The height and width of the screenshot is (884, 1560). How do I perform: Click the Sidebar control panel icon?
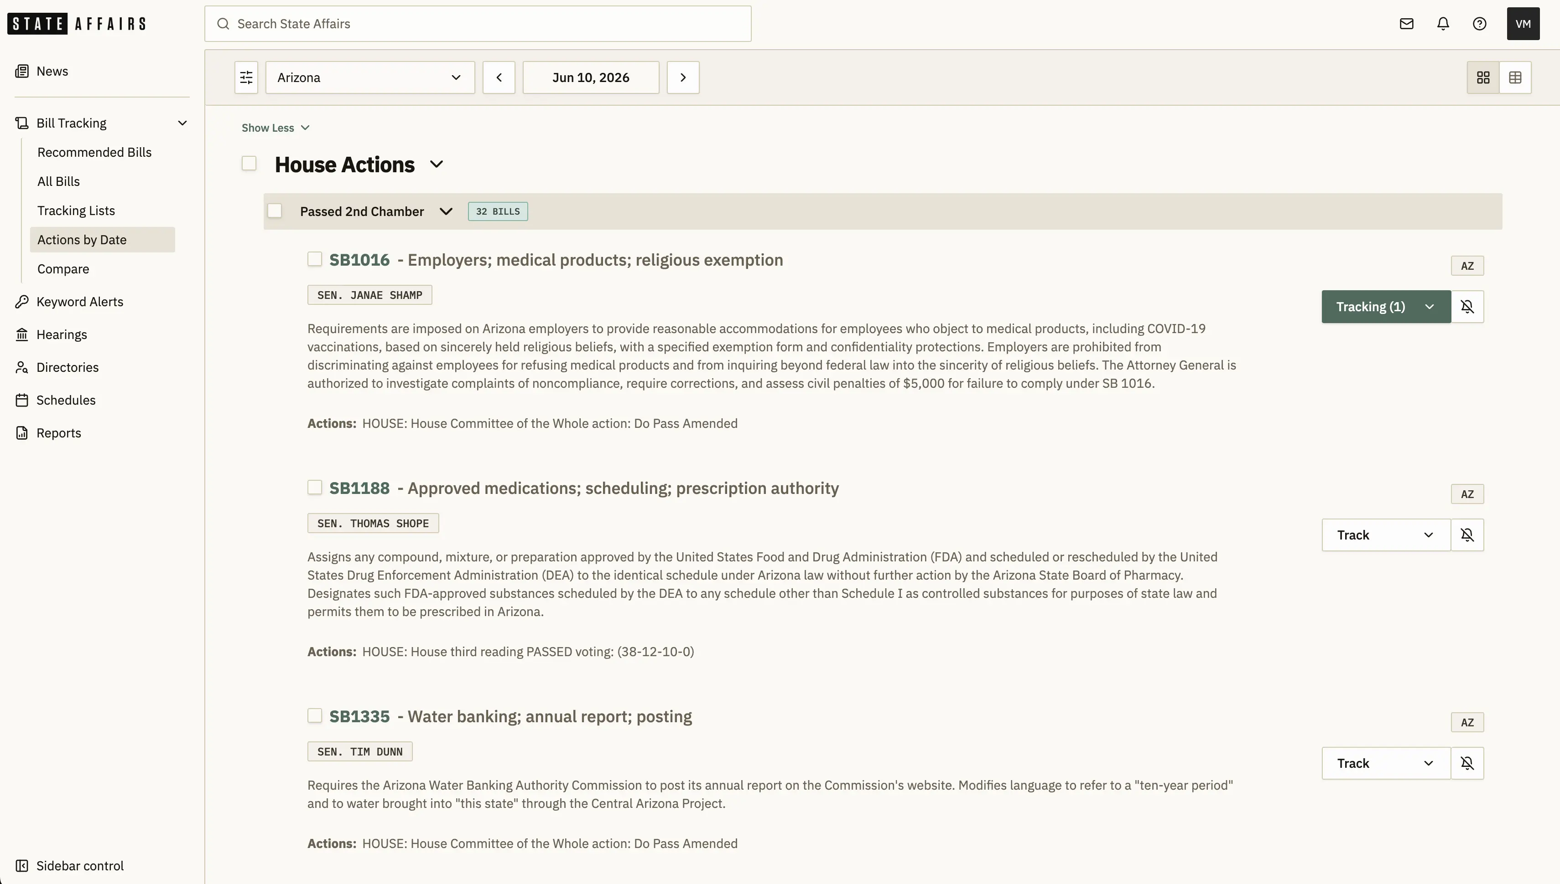click(x=22, y=866)
